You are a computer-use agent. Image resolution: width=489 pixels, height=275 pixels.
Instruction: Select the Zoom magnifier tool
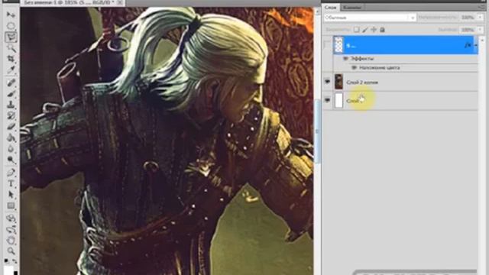pos(11,251)
